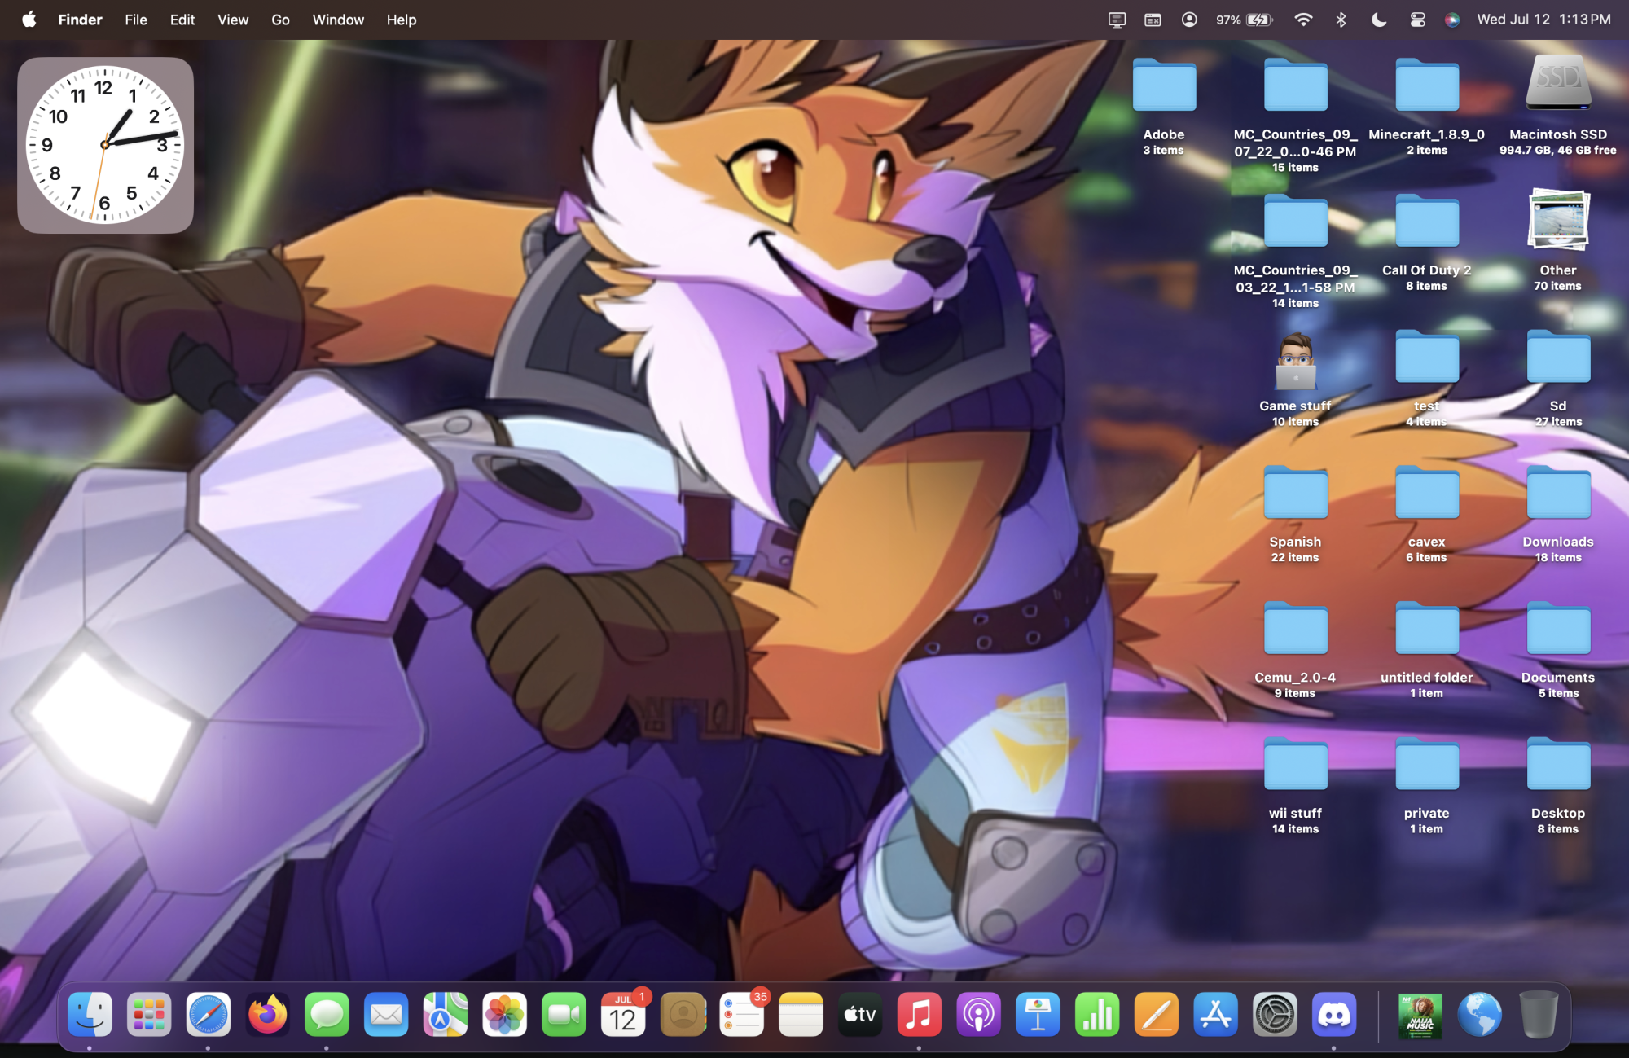Open the Window menu
Viewport: 1629px width, 1058px height.
click(x=338, y=20)
